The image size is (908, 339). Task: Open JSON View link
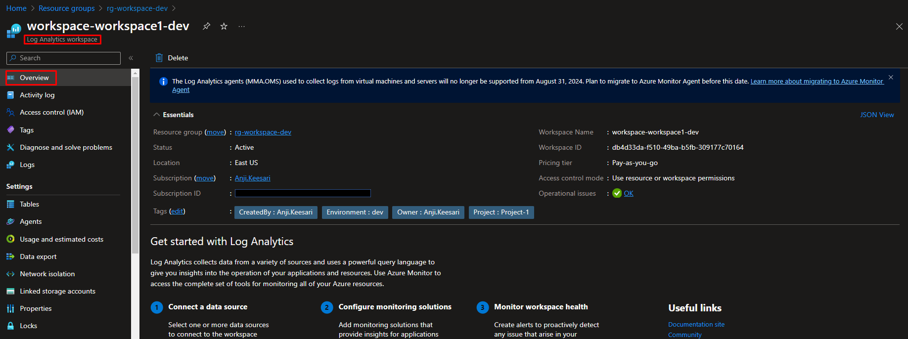[x=877, y=115]
